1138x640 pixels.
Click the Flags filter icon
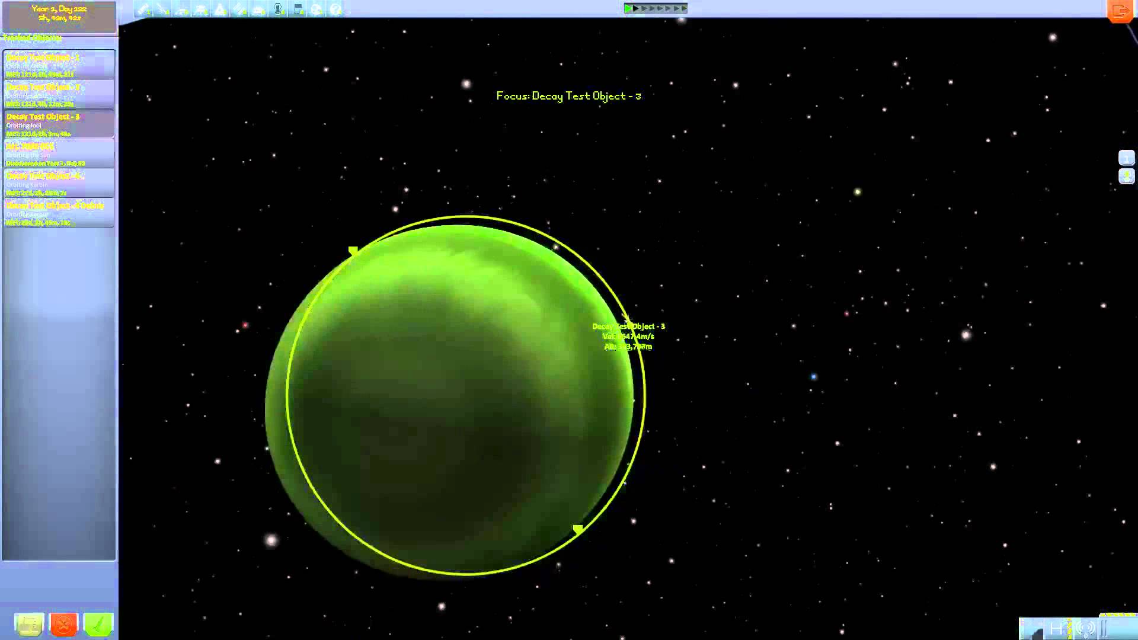tap(298, 9)
